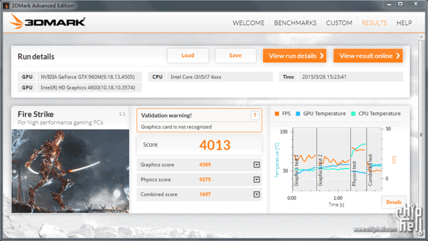Click the NVIDIA GeForce GTX 960M field
428x241 pixels.
tap(89, 77)
